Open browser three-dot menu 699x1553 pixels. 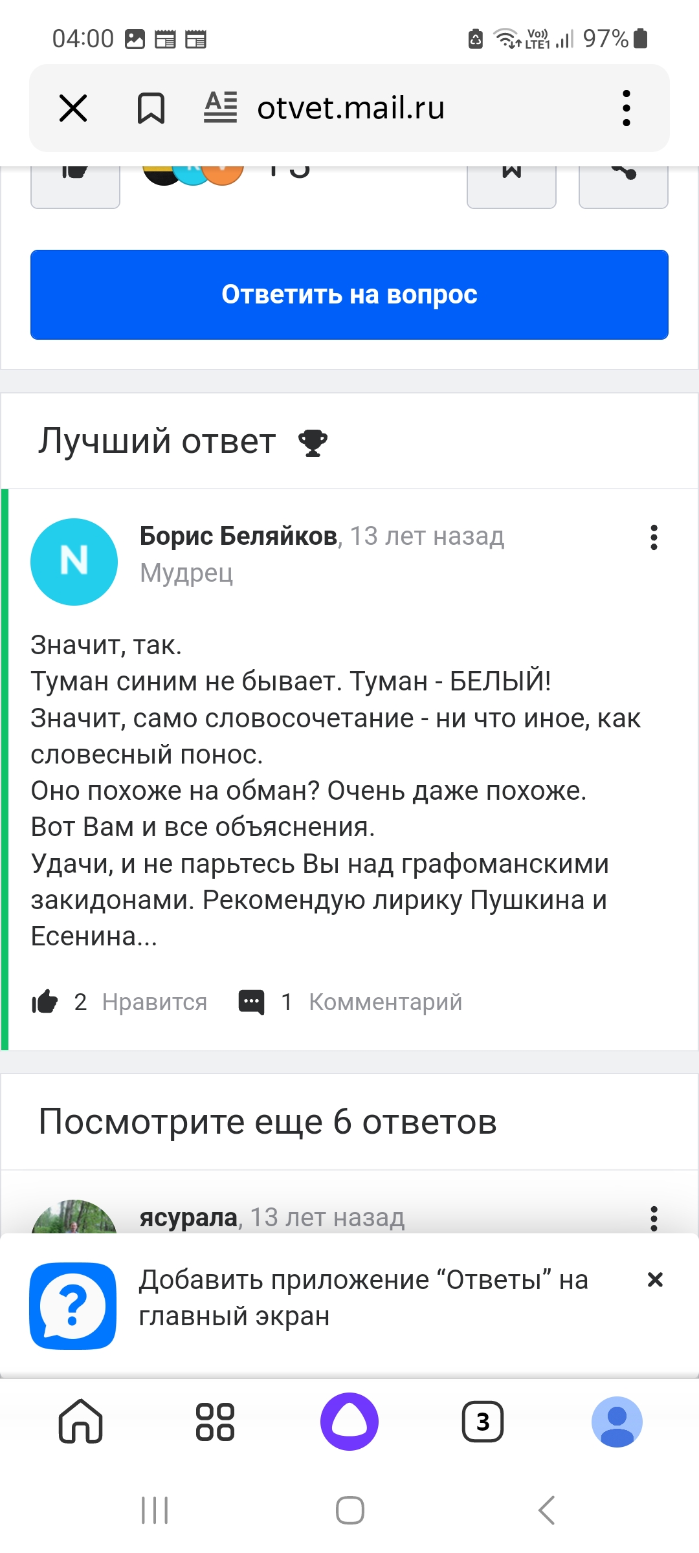(626, 108)
